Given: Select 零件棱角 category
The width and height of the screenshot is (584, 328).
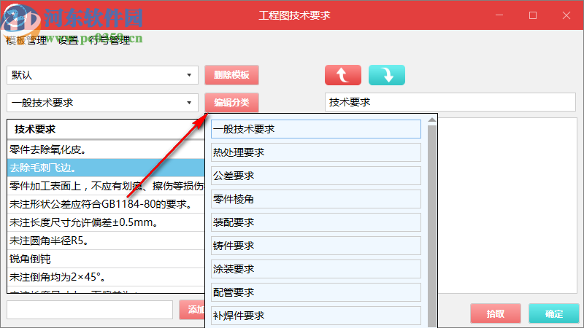Looking at the screenshot, I should [316, 199].
